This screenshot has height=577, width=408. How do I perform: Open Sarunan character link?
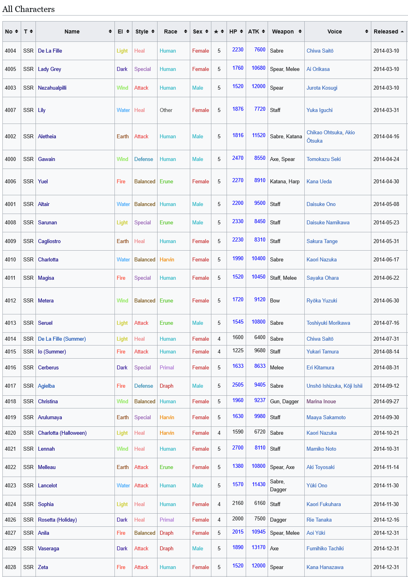click(x=47, y=222)
